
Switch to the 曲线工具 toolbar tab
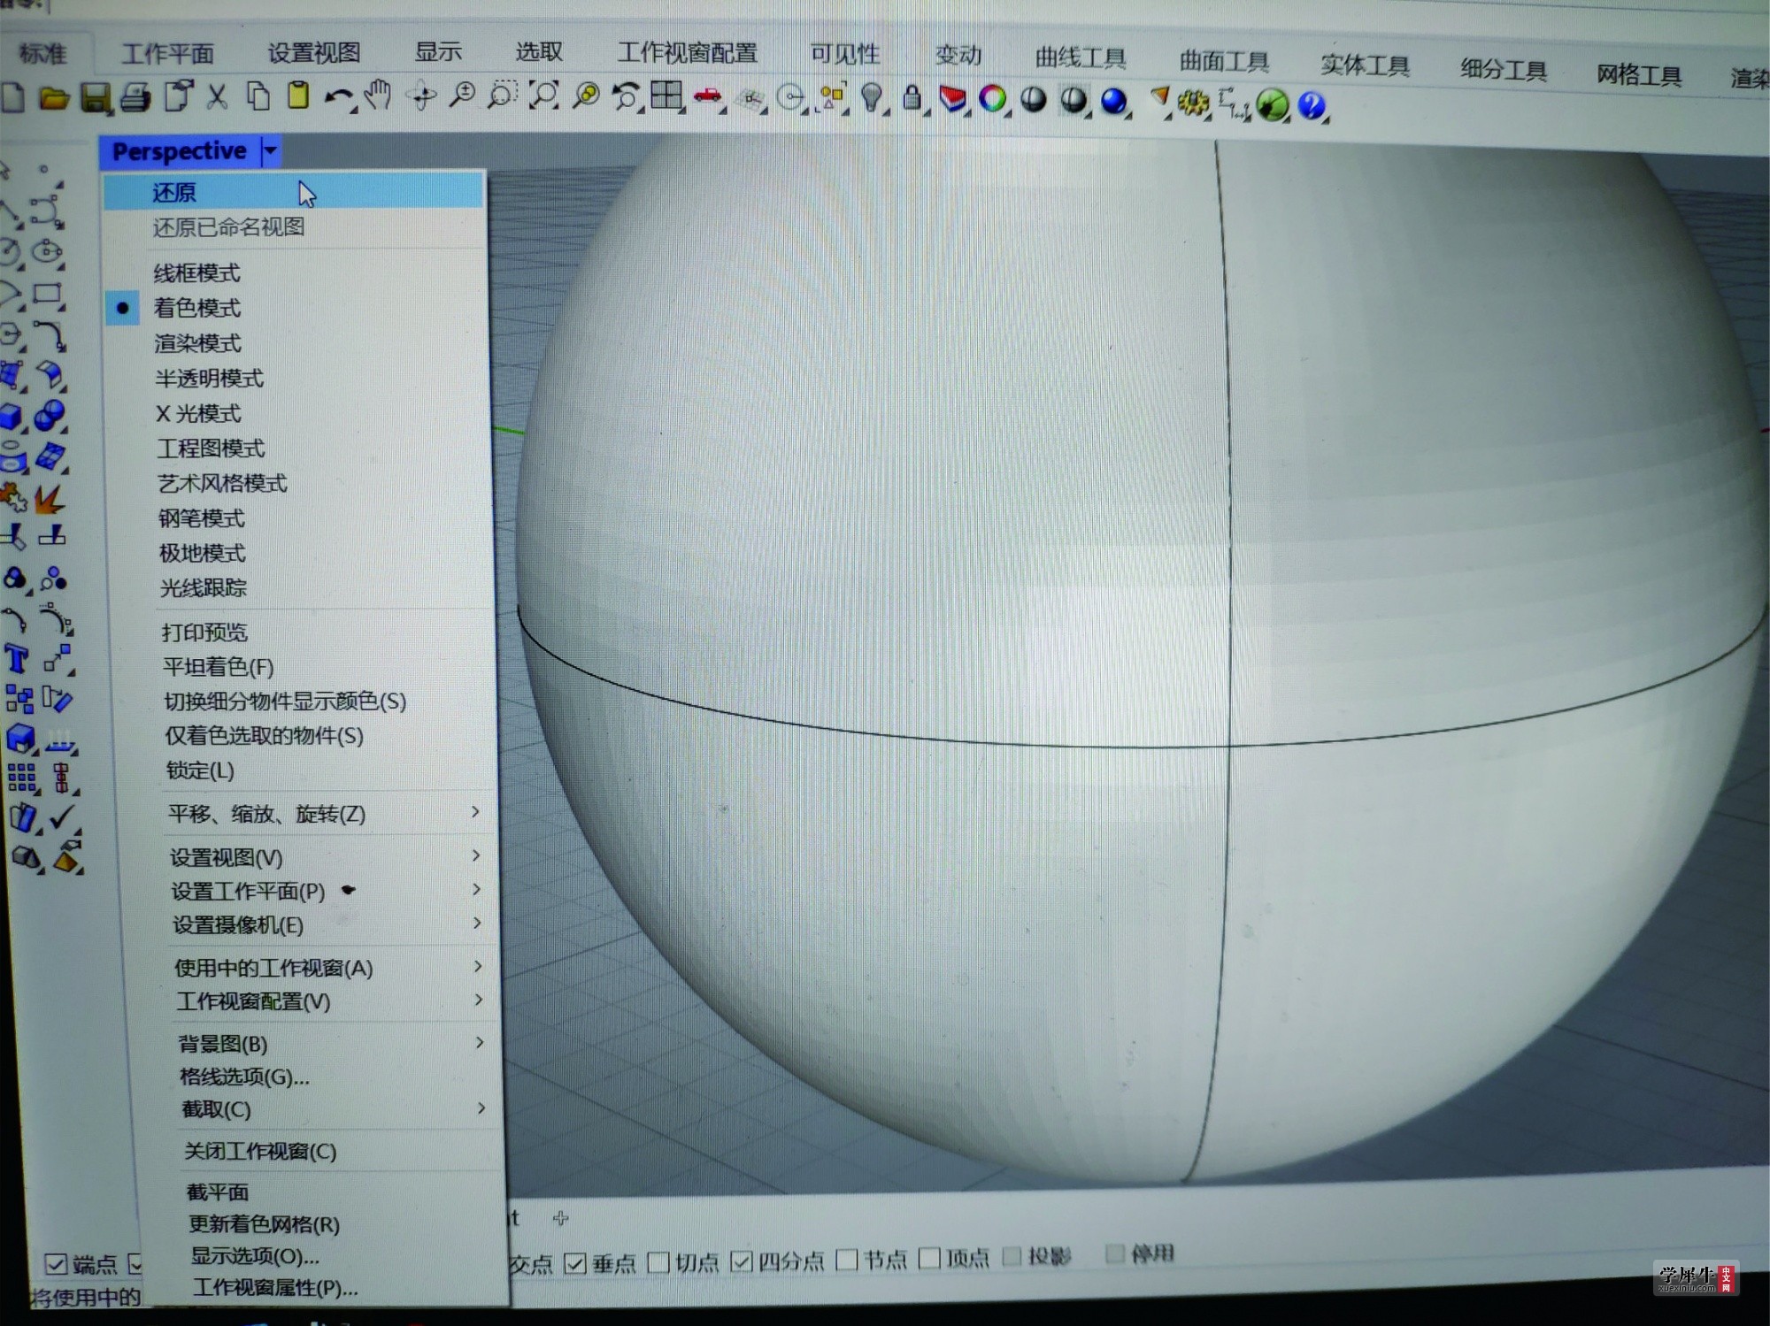(1081, 58)
